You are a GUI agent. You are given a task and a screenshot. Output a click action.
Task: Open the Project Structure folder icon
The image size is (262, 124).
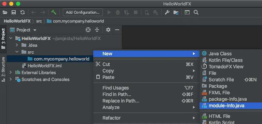pyautogui.click(x=176, y=13)
